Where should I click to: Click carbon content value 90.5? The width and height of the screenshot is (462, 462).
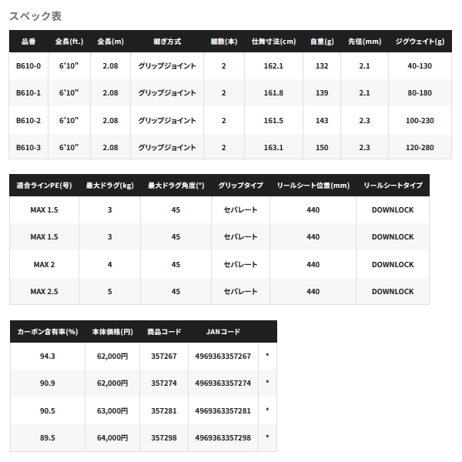point(48,411)
